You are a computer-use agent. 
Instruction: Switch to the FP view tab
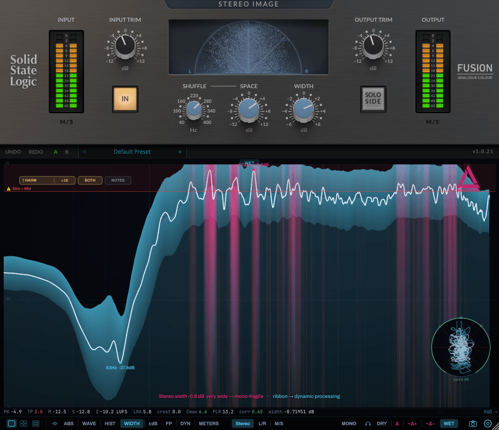point(169,423)
